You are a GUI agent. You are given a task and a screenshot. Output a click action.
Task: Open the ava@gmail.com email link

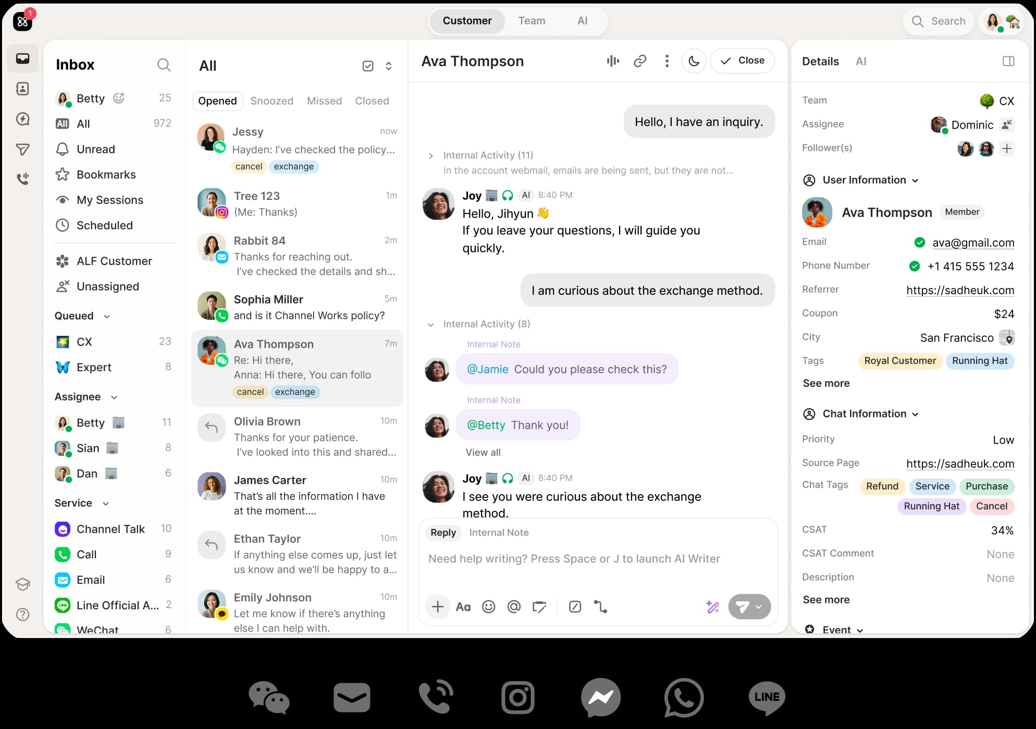tap(973, 243)
